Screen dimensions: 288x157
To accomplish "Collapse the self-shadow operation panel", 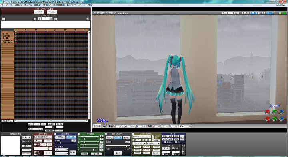I will (106, 134).
